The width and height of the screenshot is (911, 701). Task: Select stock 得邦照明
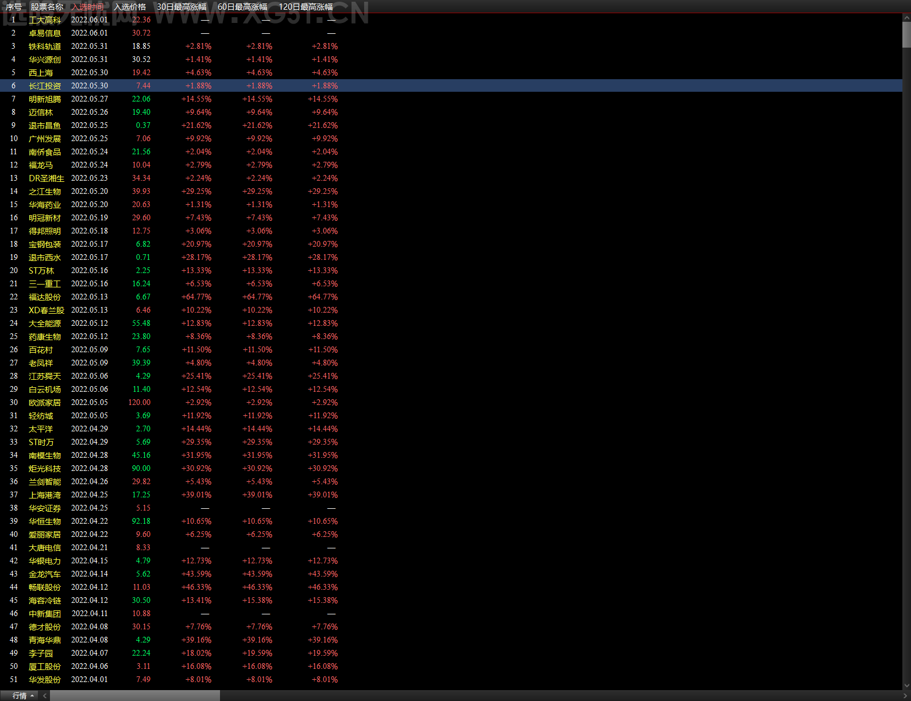[45, 231]
